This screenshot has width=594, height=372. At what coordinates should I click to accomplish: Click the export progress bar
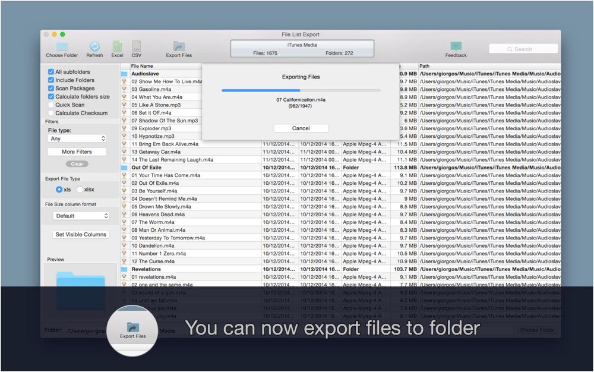coord(301,89)
